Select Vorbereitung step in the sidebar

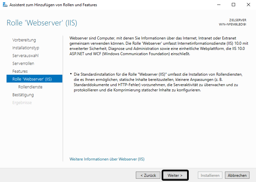(x=24, y=40)
